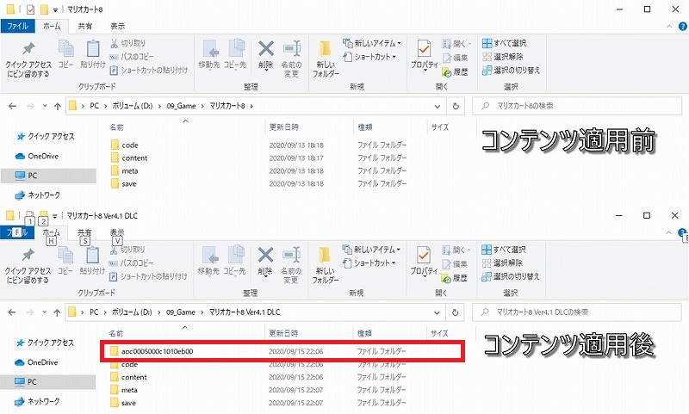Click プロパティ in the upper マリオカート8 window
The height and width of the screenshot is (414, 689).
(x=425, y=55)
